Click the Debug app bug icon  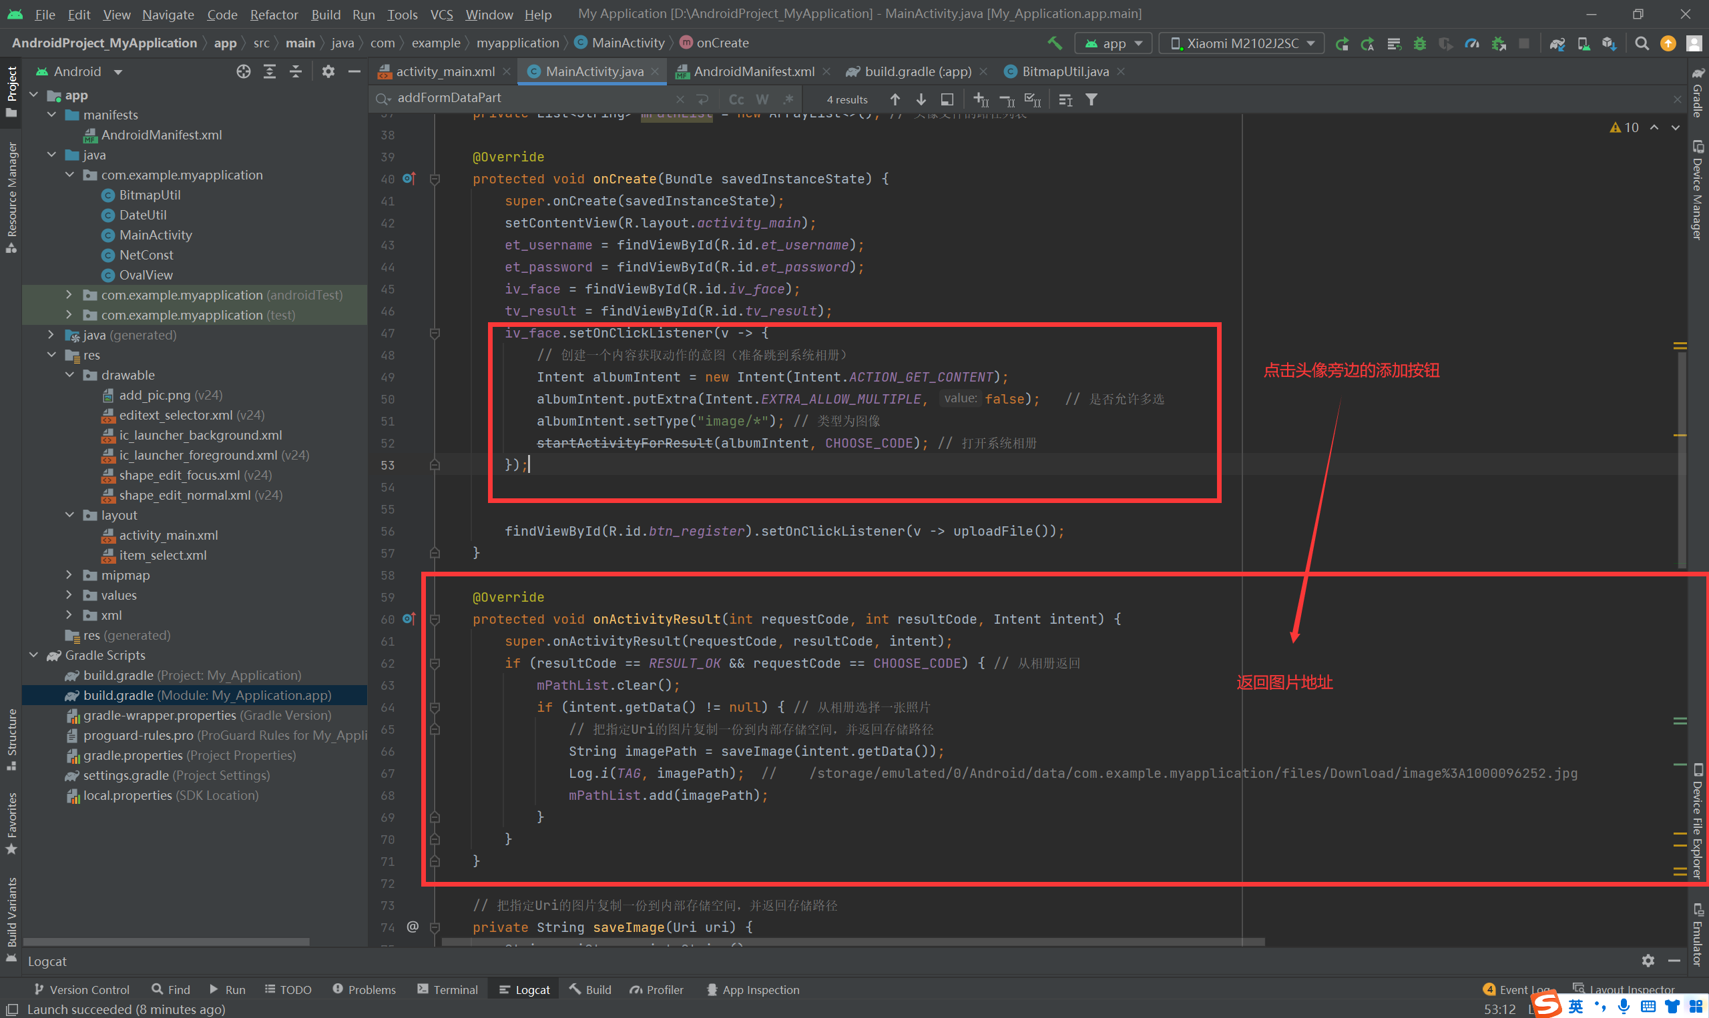tap(1419, 43)
